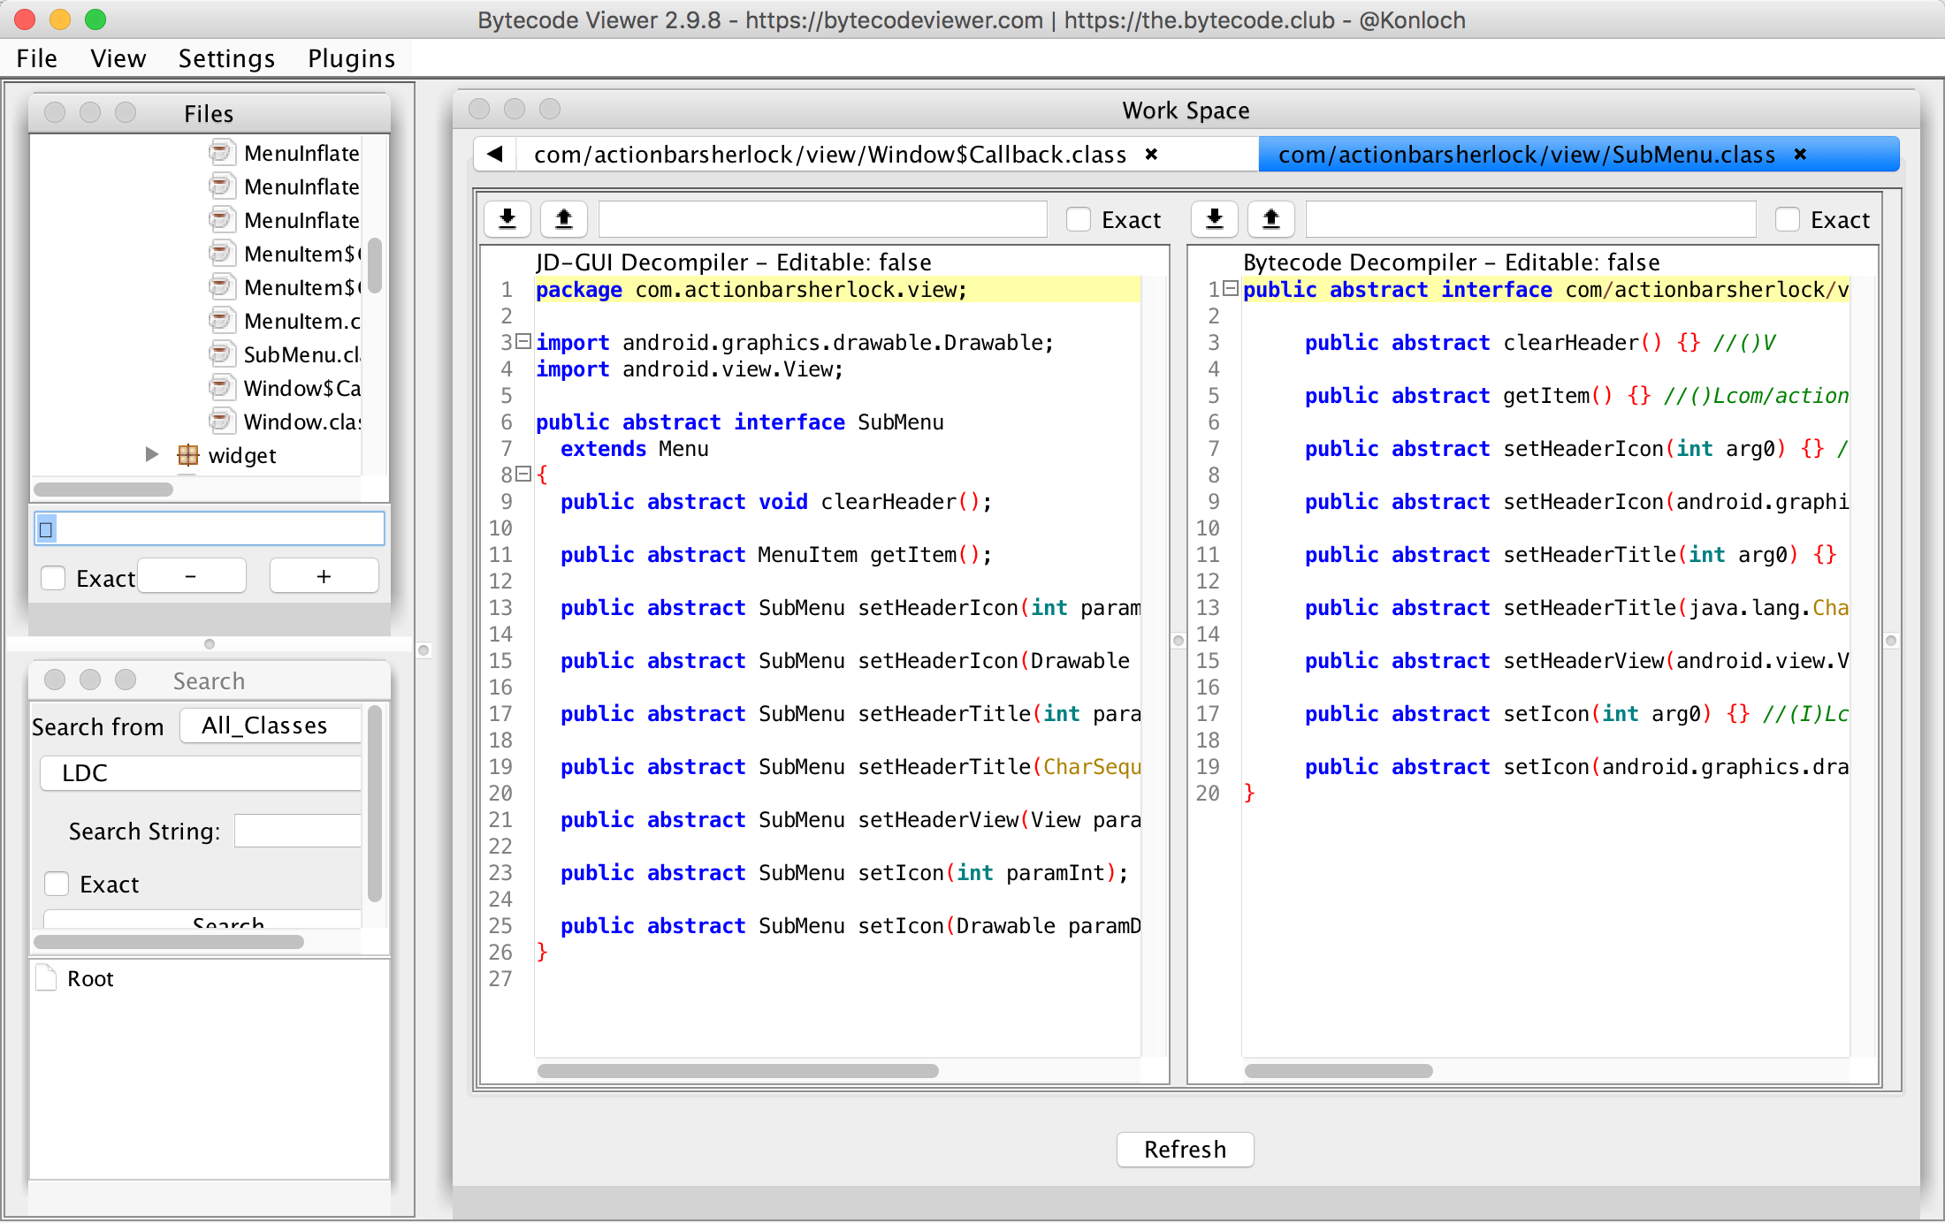Select the widget package icon
The height and width of the screenshot is (1223, 1945).
188,455
